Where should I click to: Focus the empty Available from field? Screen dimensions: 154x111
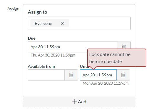(x=46, y=75)
